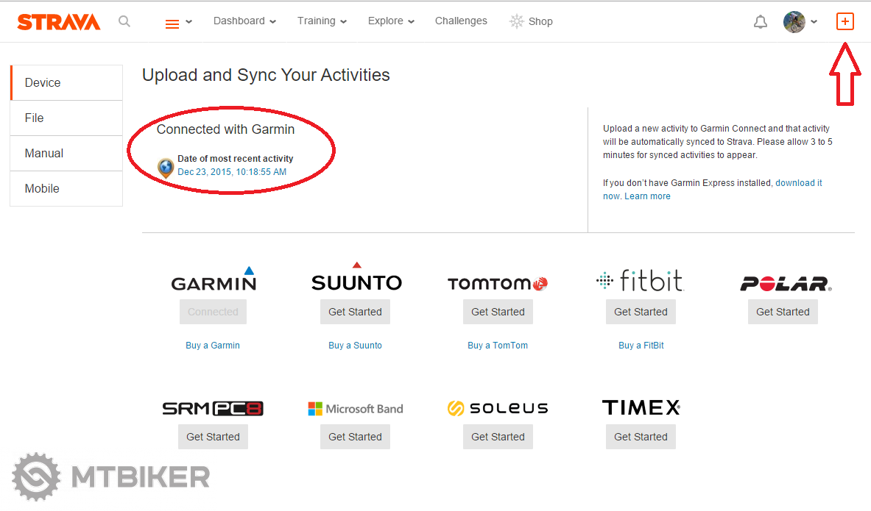Switch to the Manual entry tab
This screenshot has width=871, height=511.
click(x=67, y=153)
